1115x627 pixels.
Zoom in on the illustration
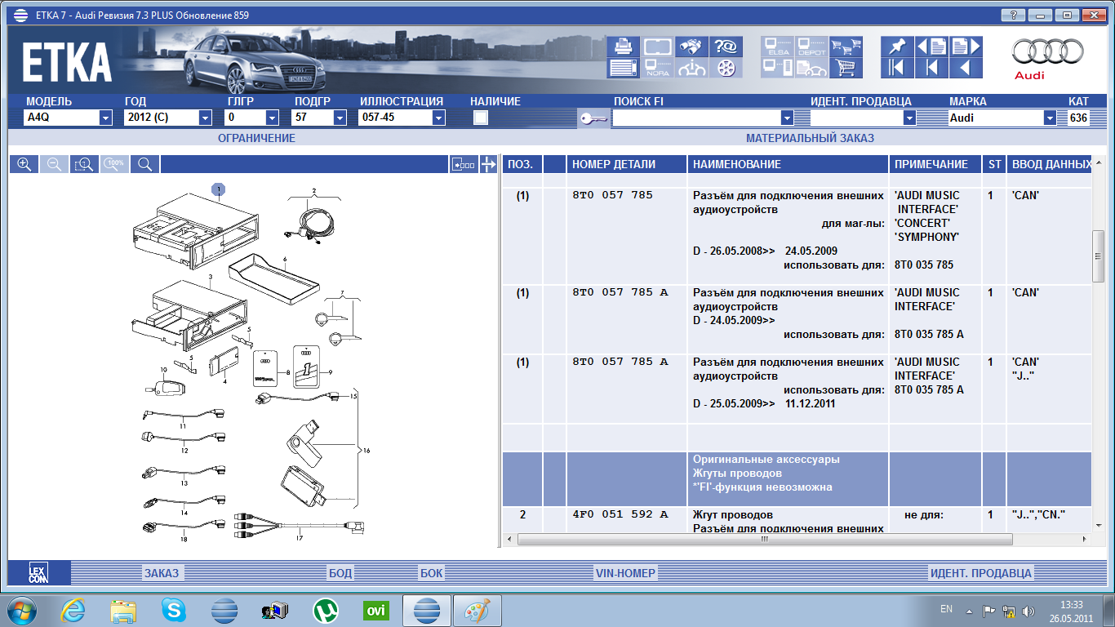(x=24, y=164)
